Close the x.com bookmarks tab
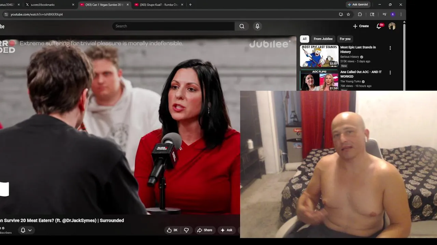437x245 pixels. (73, 5)
